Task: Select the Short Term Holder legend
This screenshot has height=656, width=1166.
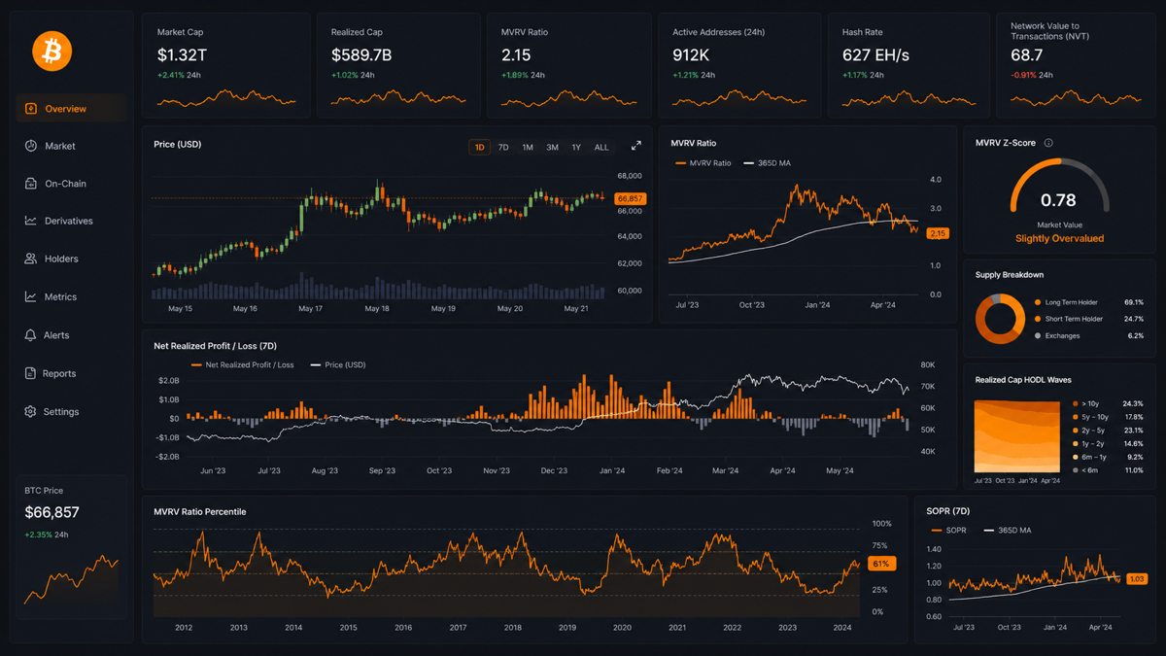Action: tap(1069, 319)
